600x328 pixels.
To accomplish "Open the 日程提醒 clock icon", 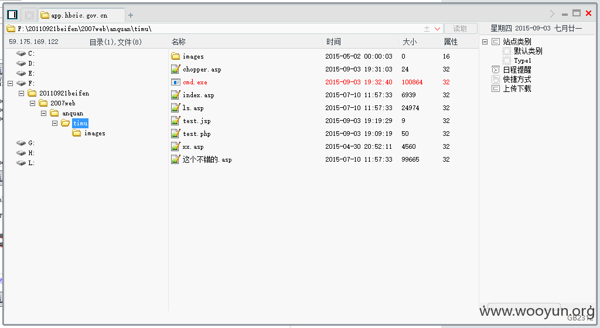I will [x=496, y=70].
